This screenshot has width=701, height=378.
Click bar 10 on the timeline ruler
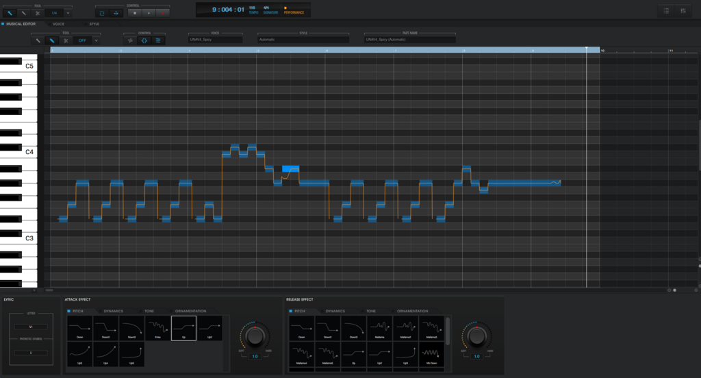coord(602,51)
